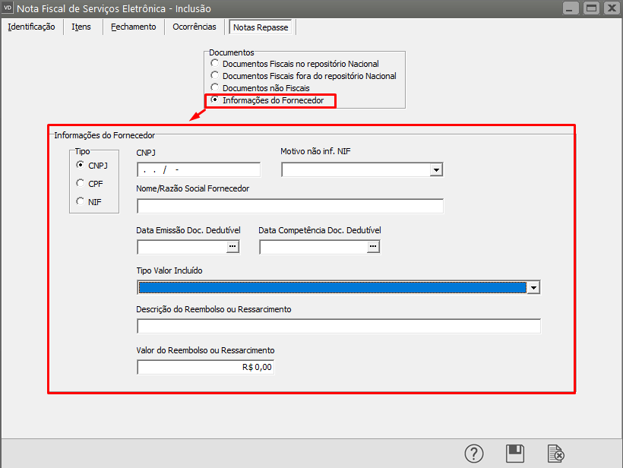Choose Documentos não Fiscais option

(x=215, y=88)
